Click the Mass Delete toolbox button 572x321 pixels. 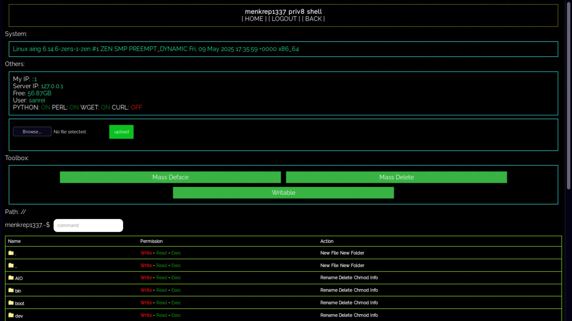point(397,177)
